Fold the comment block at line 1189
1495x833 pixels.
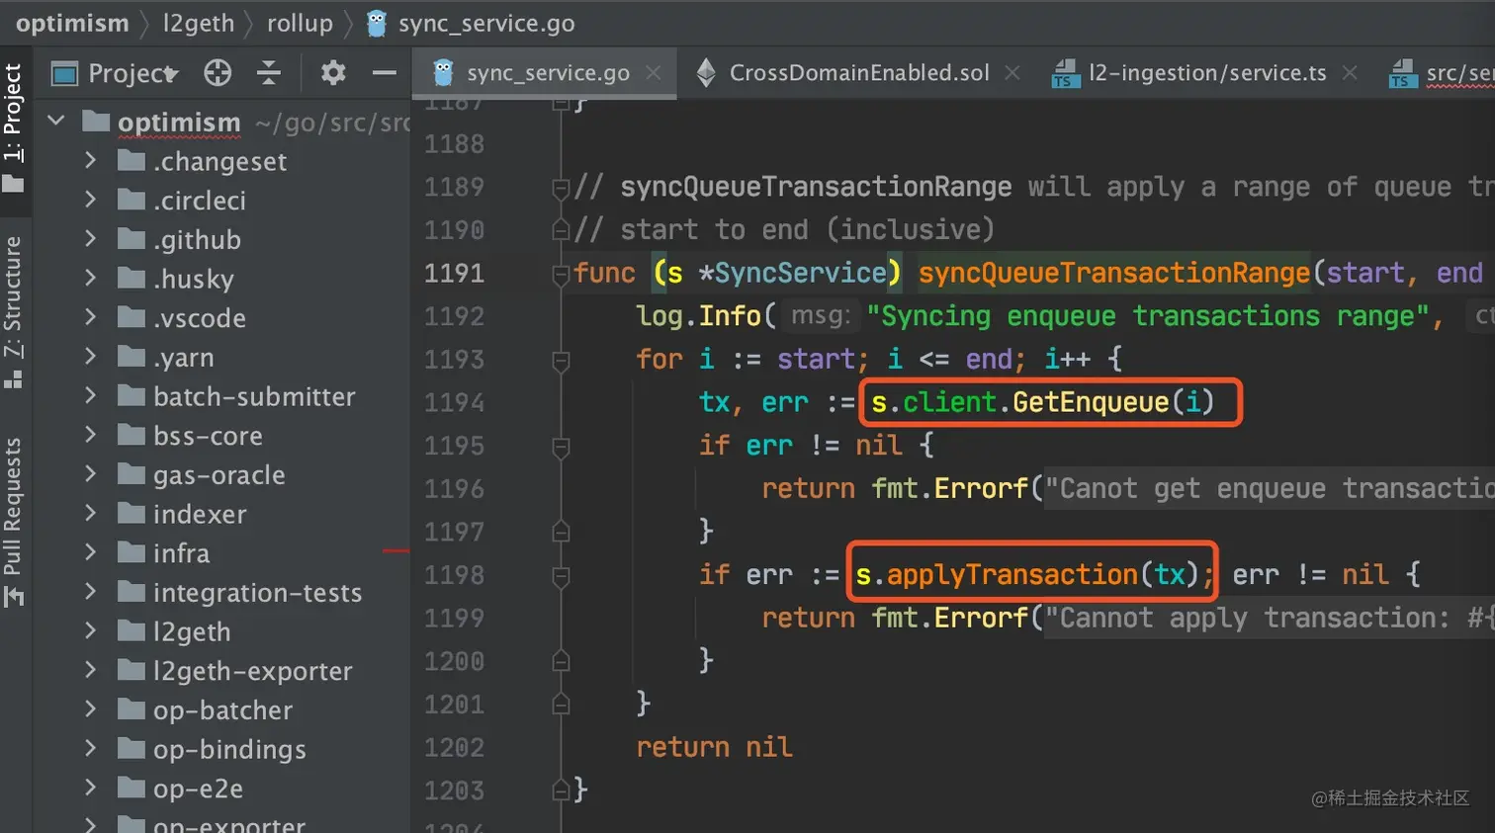tap(561, 188)
